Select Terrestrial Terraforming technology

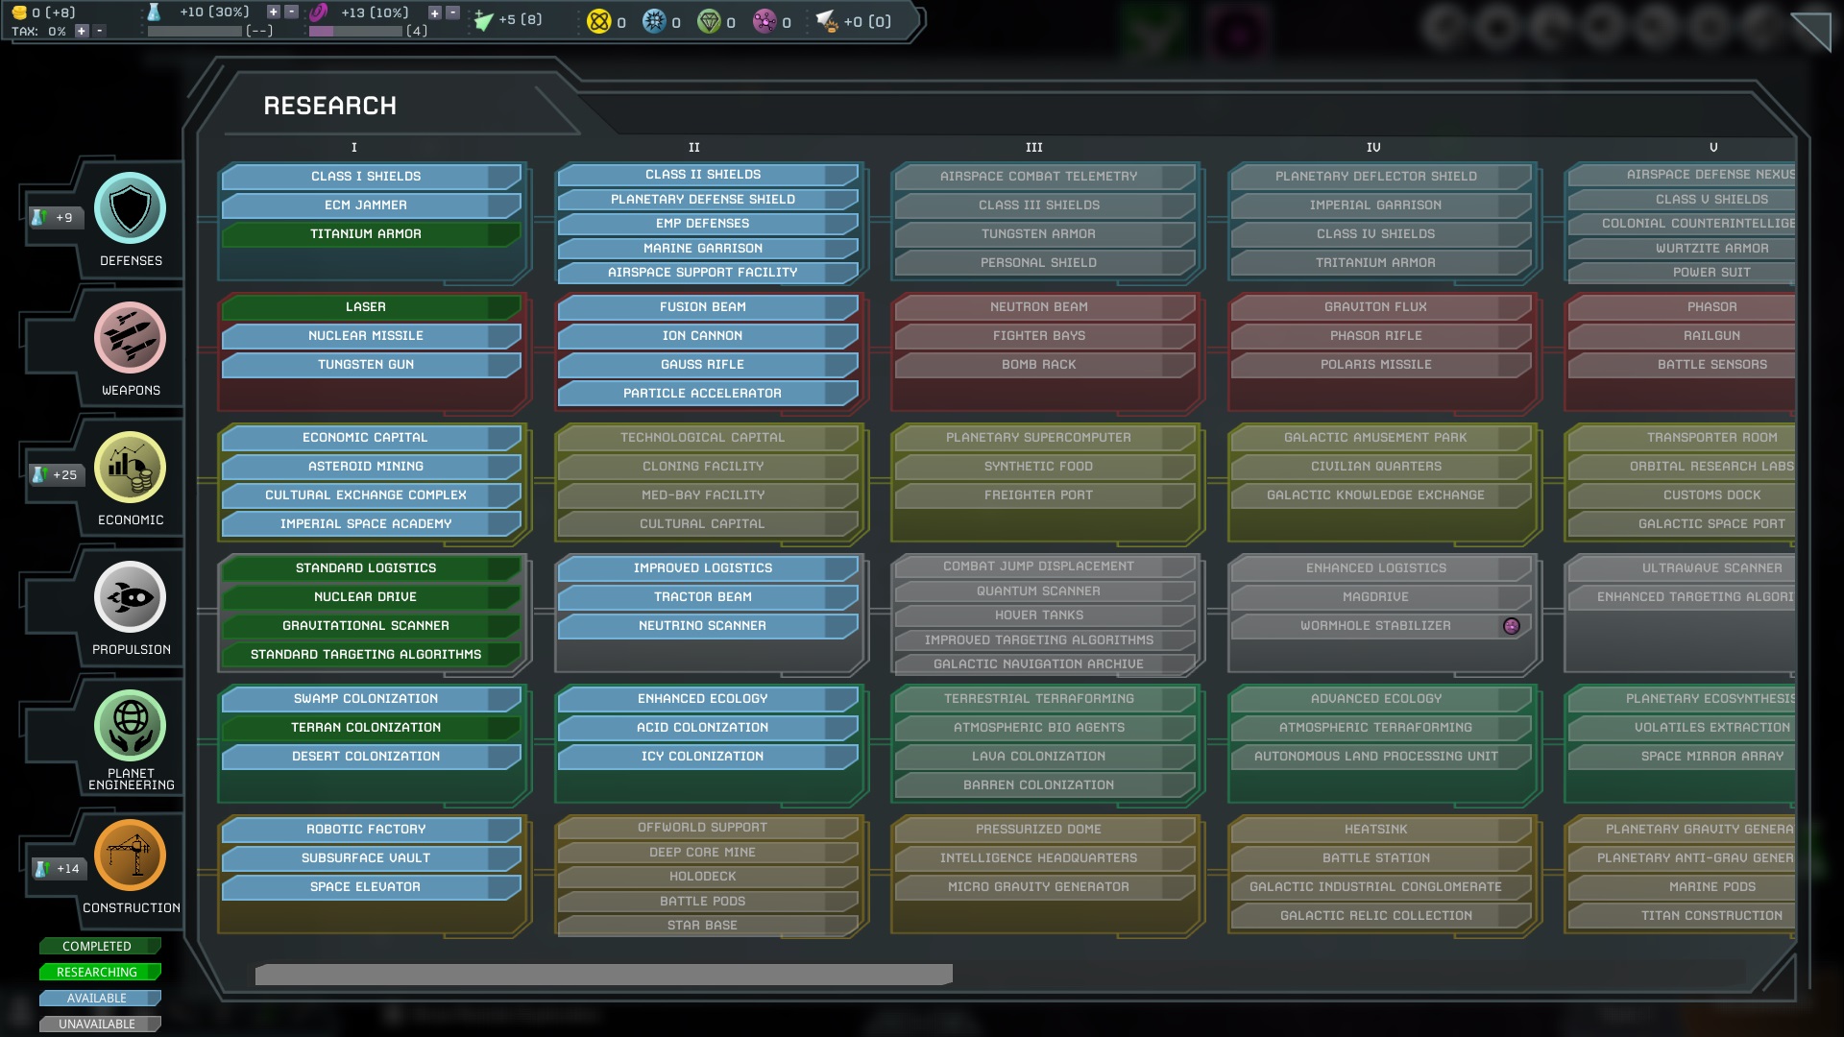[x=1045, y=699]
